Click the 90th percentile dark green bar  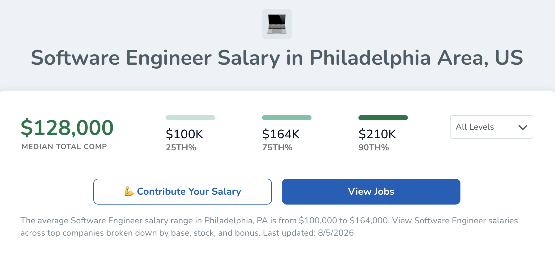[383, 118]
